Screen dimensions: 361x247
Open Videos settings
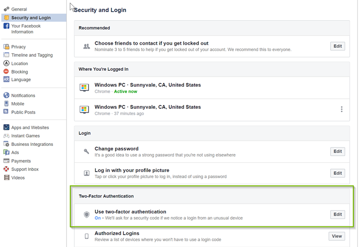[18, 178]
